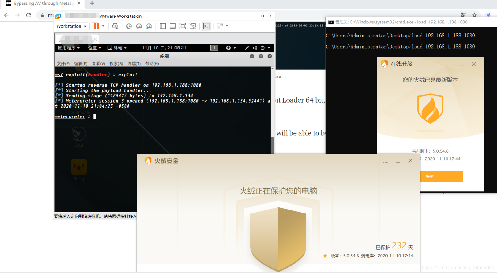
Task: Open 查看(V) menu in the terminal window
Action: coord(99,63)
